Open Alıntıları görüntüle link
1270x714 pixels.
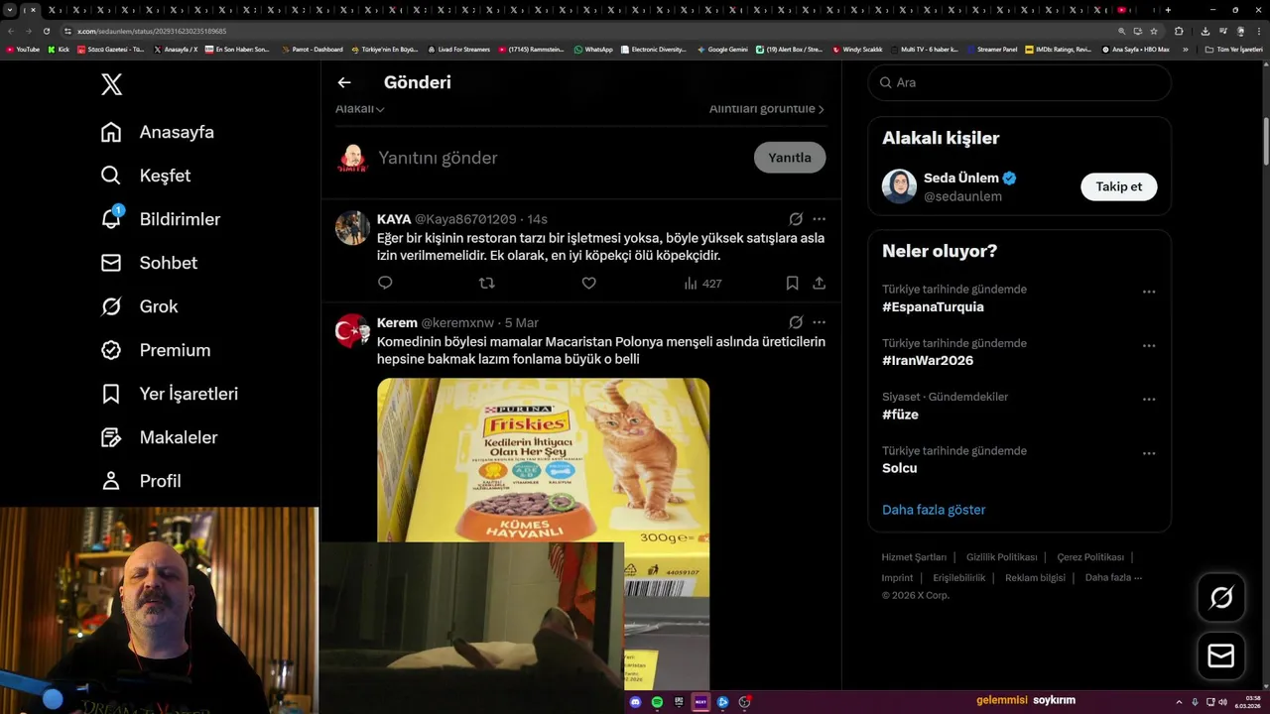click(x=767, y=109)
